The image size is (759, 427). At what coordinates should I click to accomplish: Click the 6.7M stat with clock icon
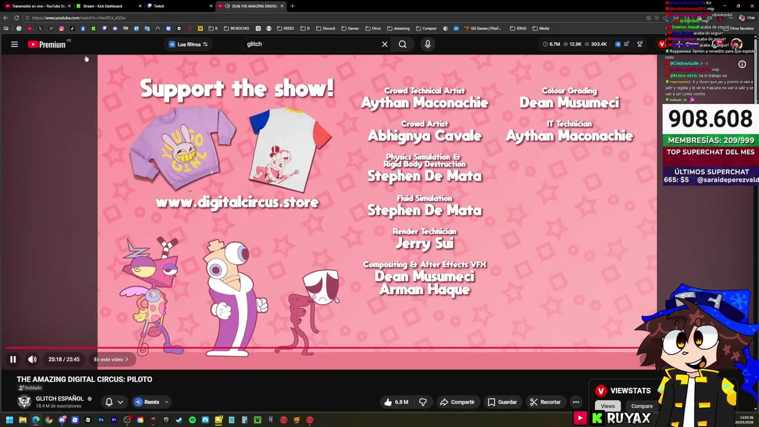[x=551, y=44]
